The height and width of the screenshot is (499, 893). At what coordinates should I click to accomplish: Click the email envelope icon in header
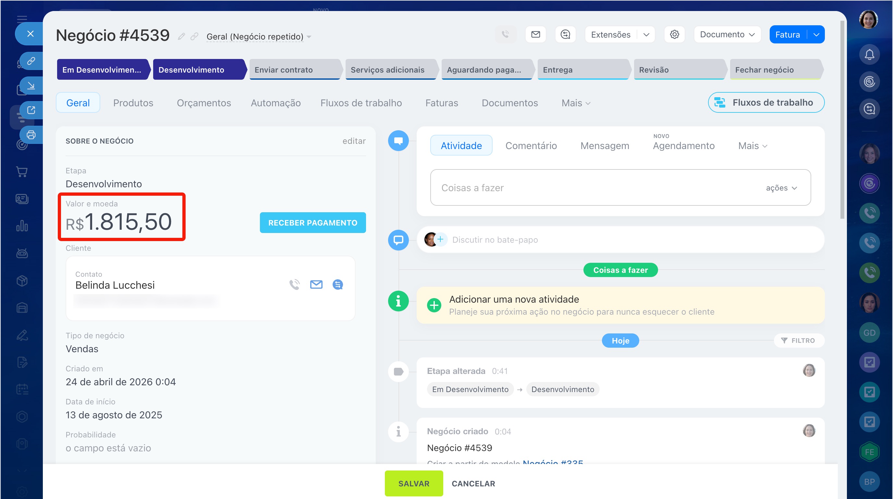(x=535, y=34)
